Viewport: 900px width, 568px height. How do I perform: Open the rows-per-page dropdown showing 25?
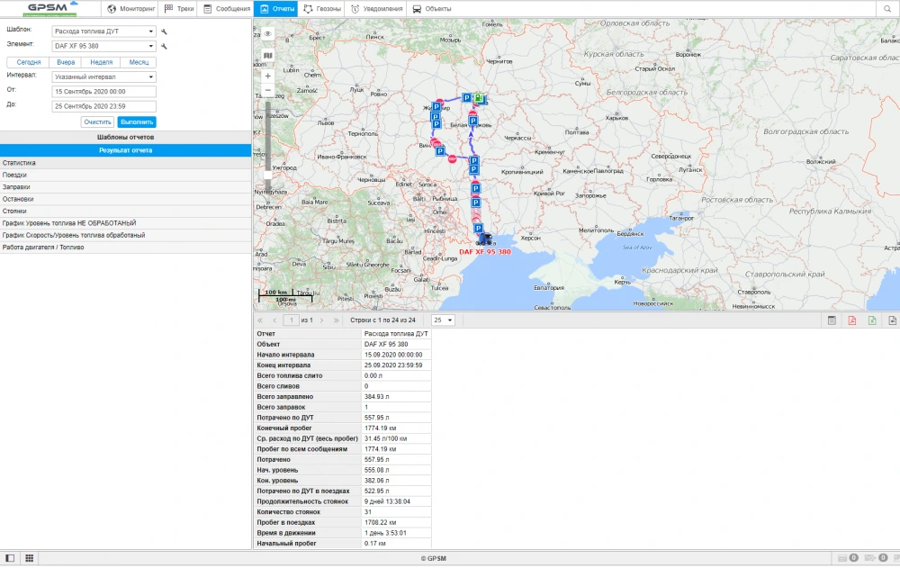coord(443,320)
